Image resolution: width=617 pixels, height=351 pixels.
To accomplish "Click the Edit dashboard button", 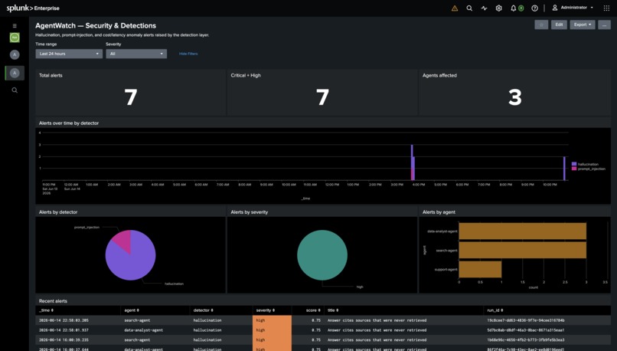I will pyautogui.click(x=559, y=25).
